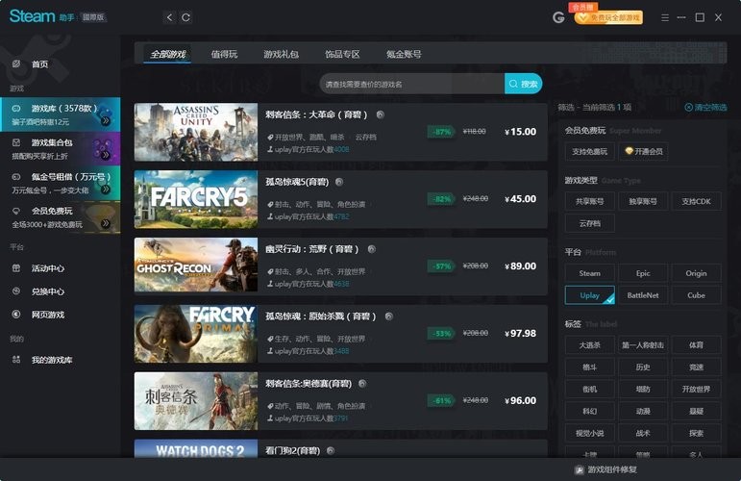This screenshot has width=741, height=481.
Task: Toggle the BattleNet platform filter
Action: coord(643,295)
